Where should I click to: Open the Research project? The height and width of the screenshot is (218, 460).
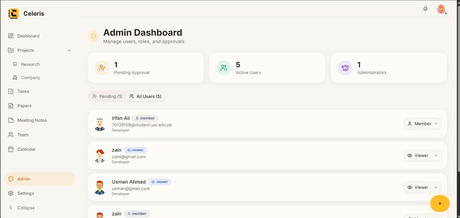pos(30,64)
